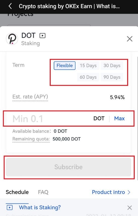Go back using the top-left arrow

(10, 6)
